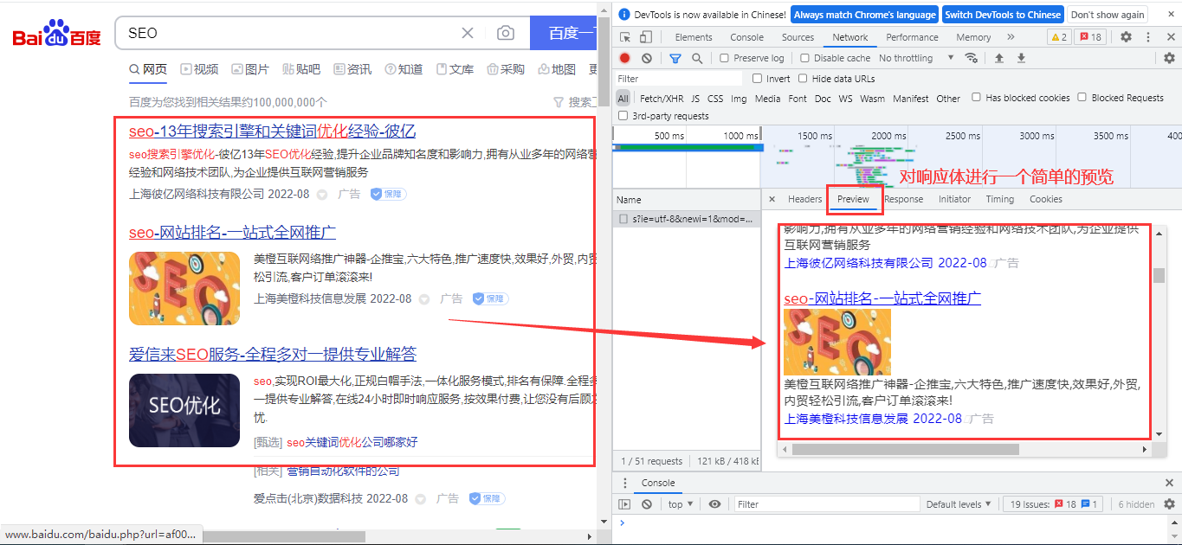Switch to the Elements tab

click(694, 37)
